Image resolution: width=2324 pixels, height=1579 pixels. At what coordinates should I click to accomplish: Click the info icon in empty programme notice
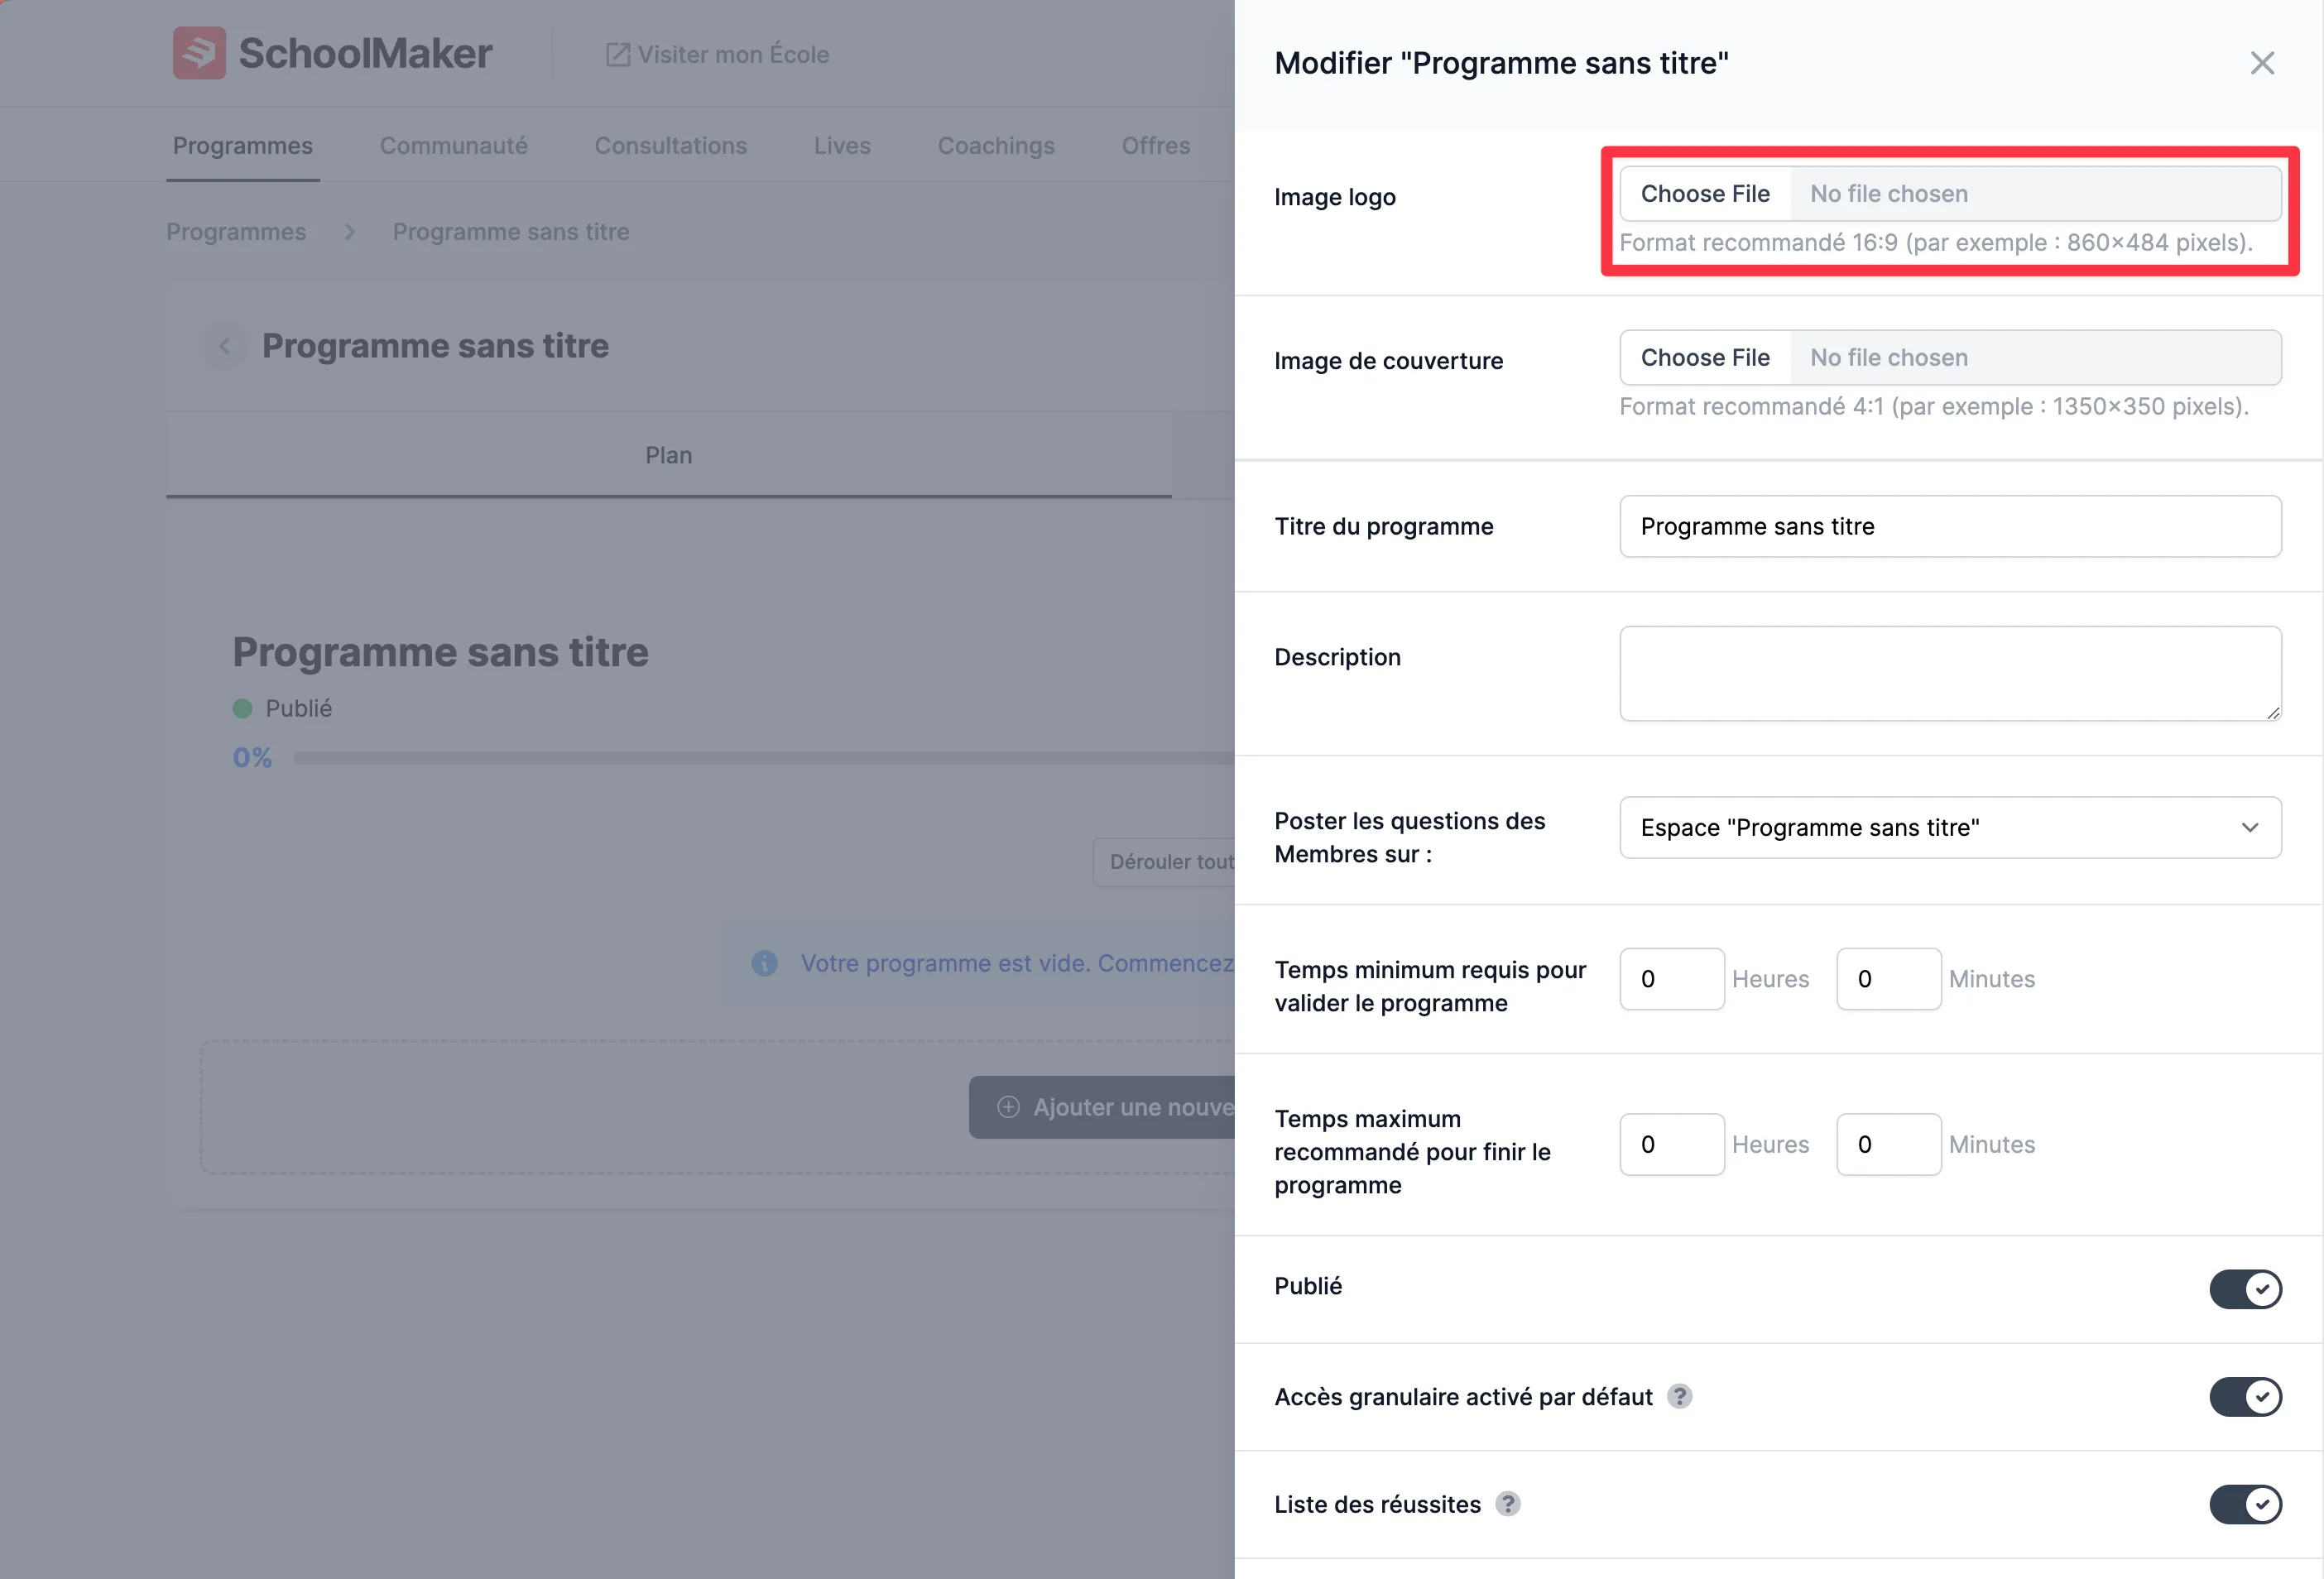tap(764, 963)
